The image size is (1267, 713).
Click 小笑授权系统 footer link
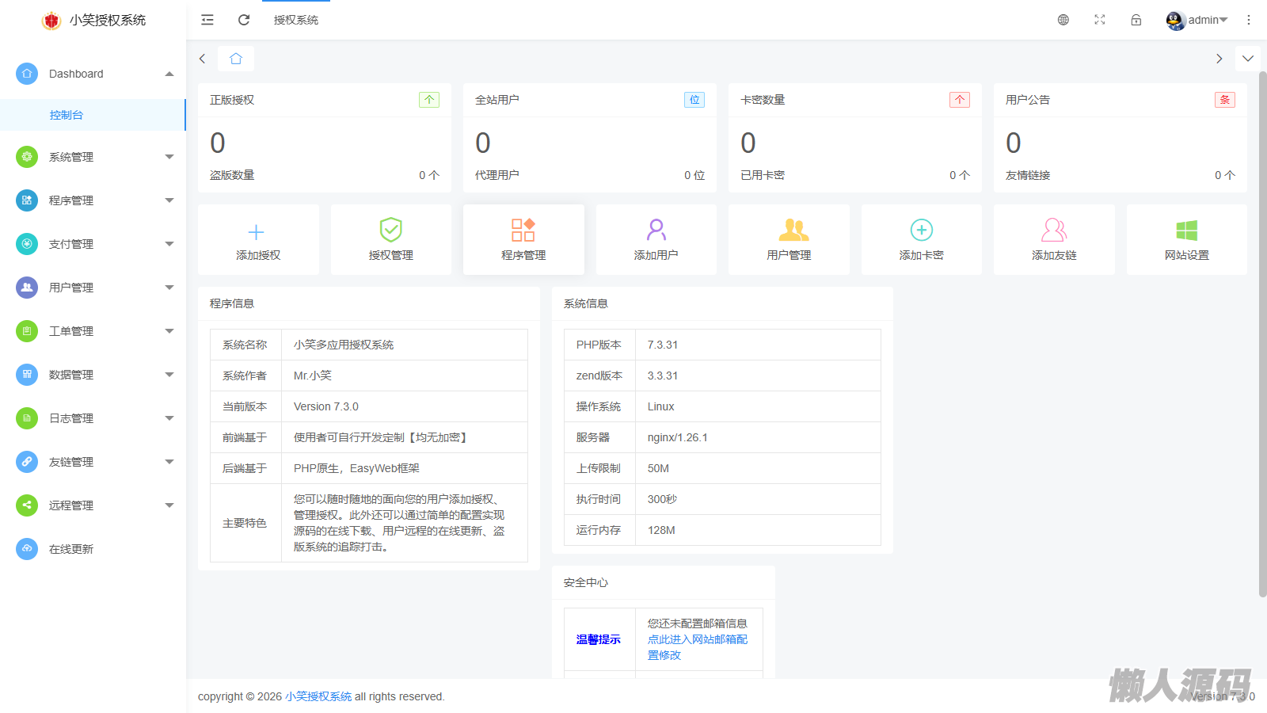click(318, 696)
